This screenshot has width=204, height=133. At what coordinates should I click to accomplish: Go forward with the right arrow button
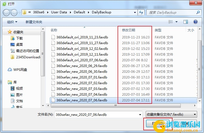click(14, 13)
